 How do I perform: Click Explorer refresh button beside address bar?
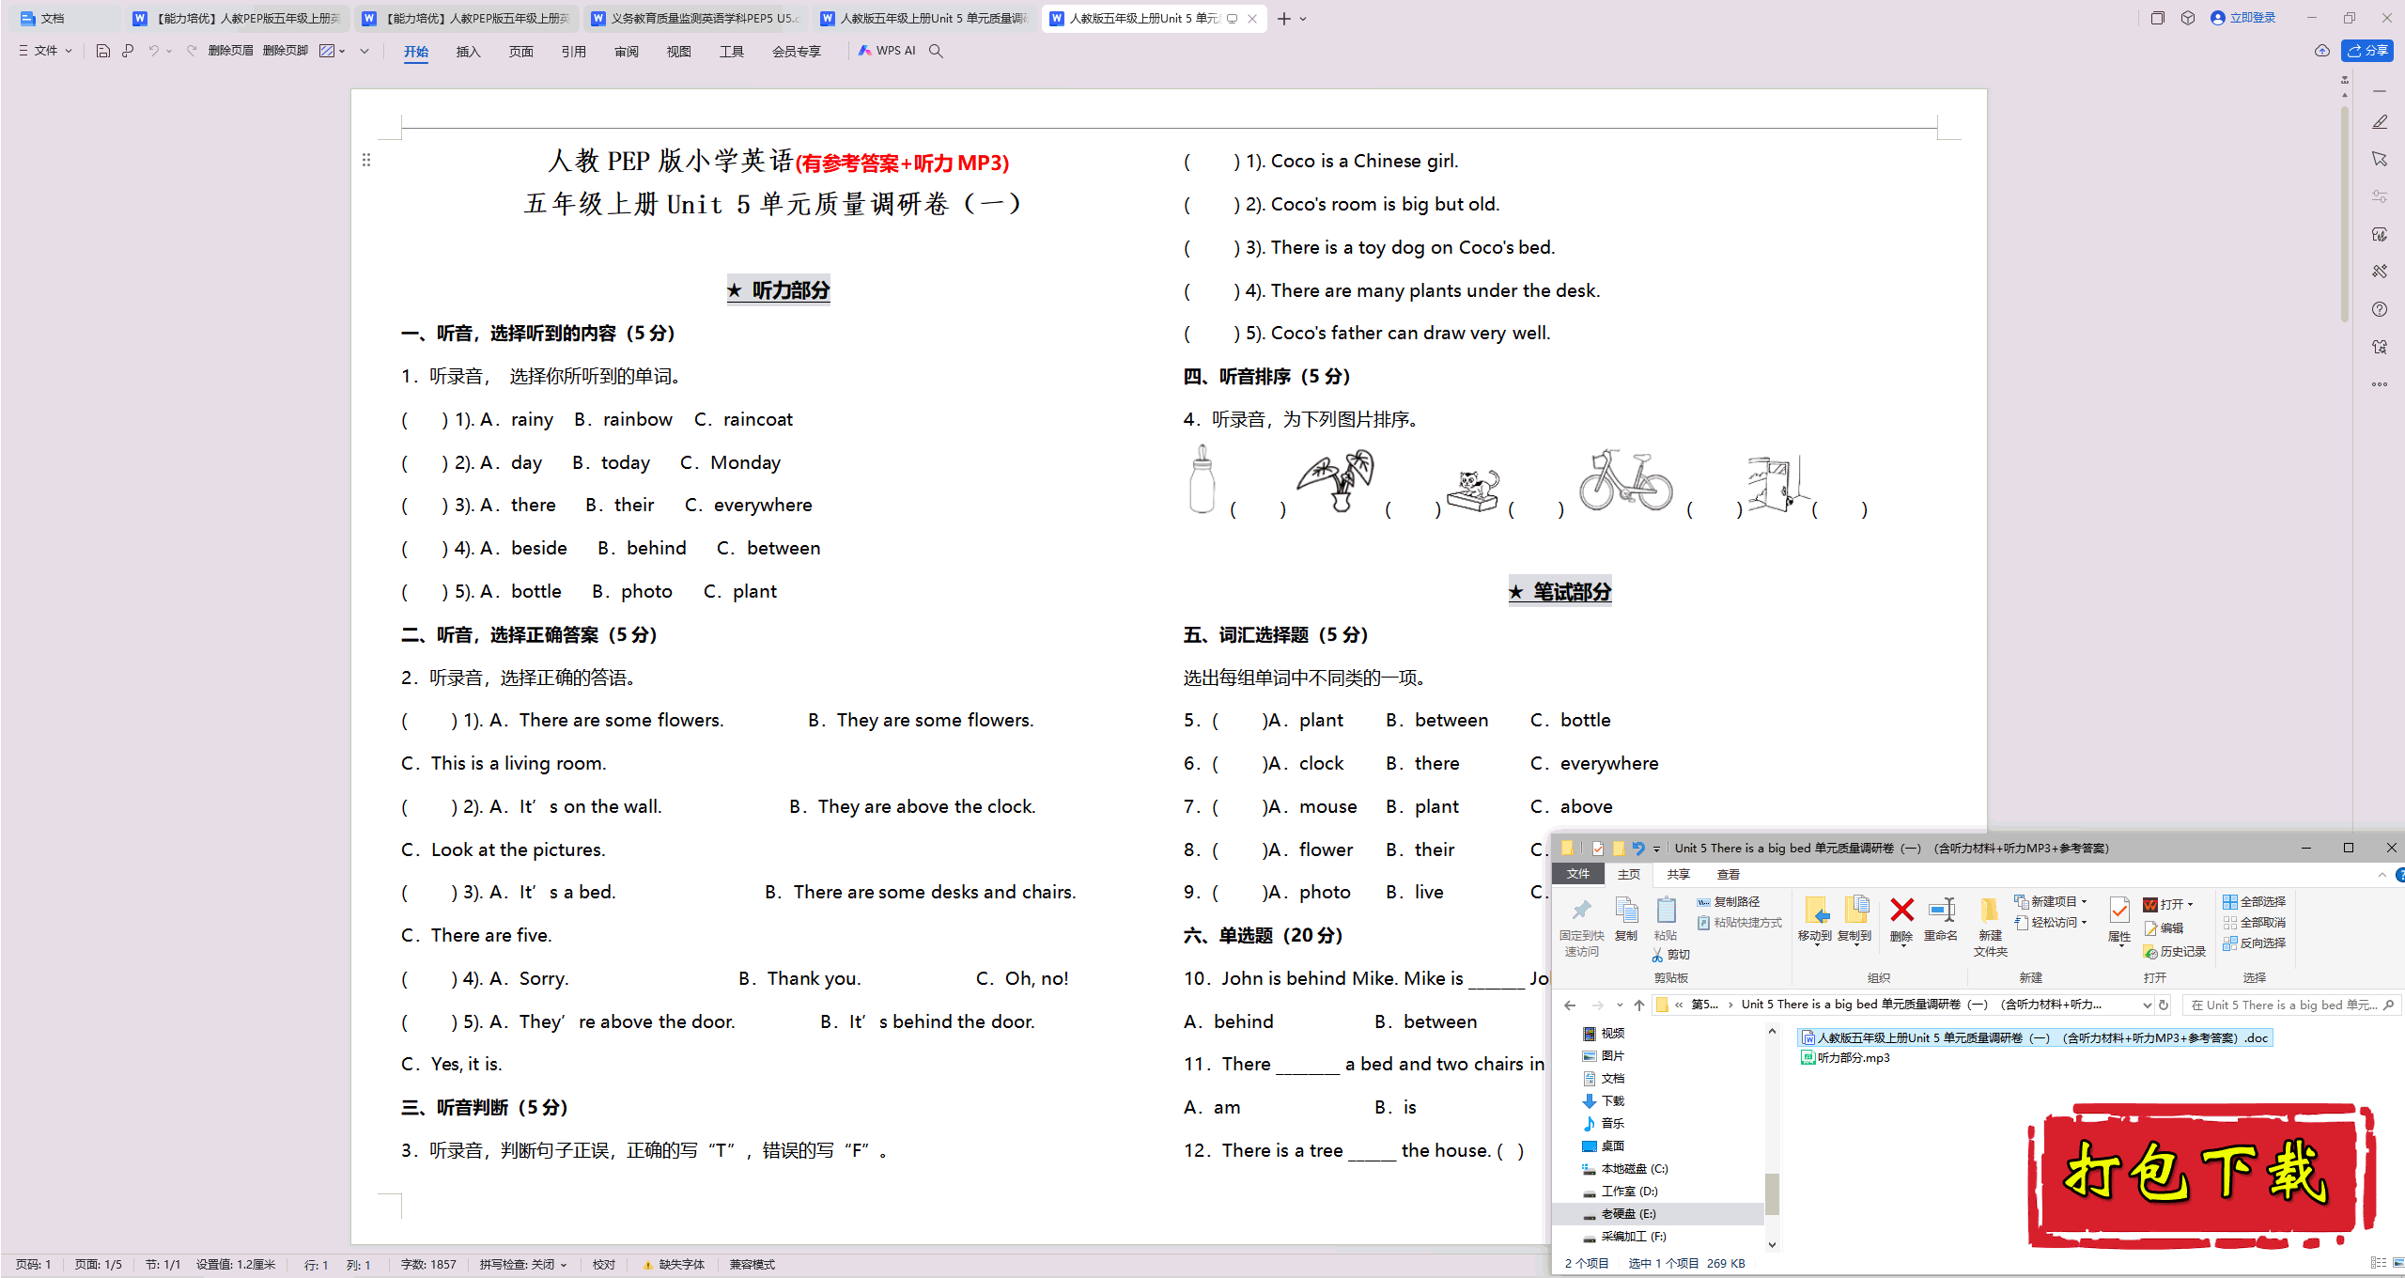click(x=2164, y=1005)
